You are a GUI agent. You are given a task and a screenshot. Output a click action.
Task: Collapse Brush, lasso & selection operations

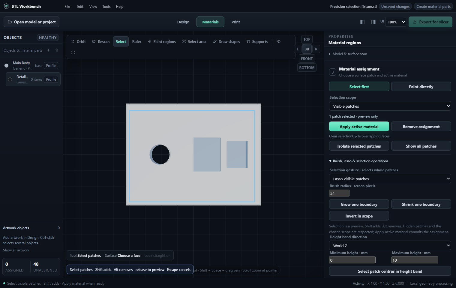[359, 161]
